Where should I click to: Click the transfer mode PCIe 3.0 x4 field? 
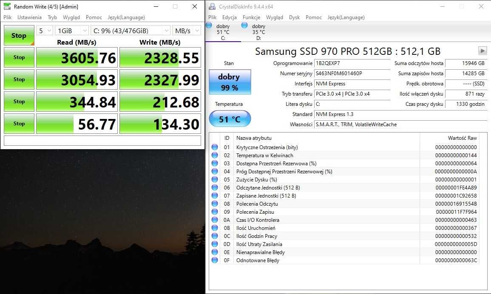click(x=352, y=94)
